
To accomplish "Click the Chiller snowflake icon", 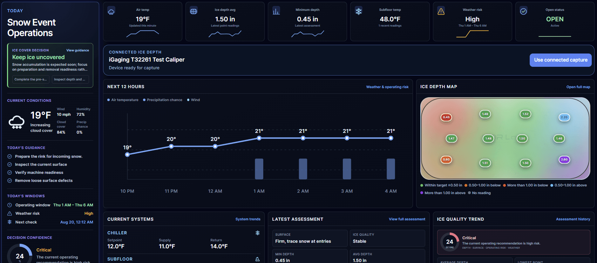I will coord(258,233).
